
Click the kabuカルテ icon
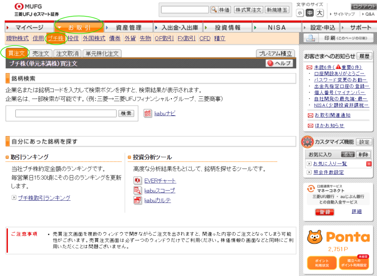click(x=137, y=200)
